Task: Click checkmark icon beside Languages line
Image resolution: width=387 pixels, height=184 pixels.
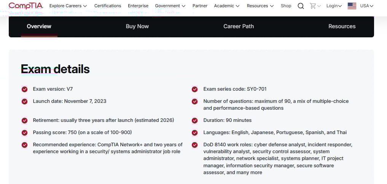Action: [195, 133]
